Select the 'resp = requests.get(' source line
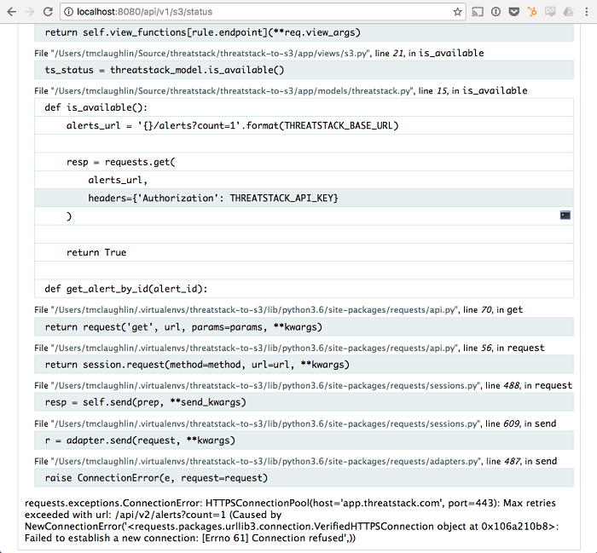597x553 pixels. 304,162
